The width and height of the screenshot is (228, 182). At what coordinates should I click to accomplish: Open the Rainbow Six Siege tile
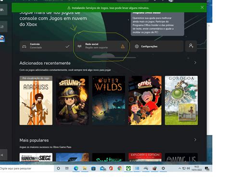pyautogui.click(x=36, y=157)
